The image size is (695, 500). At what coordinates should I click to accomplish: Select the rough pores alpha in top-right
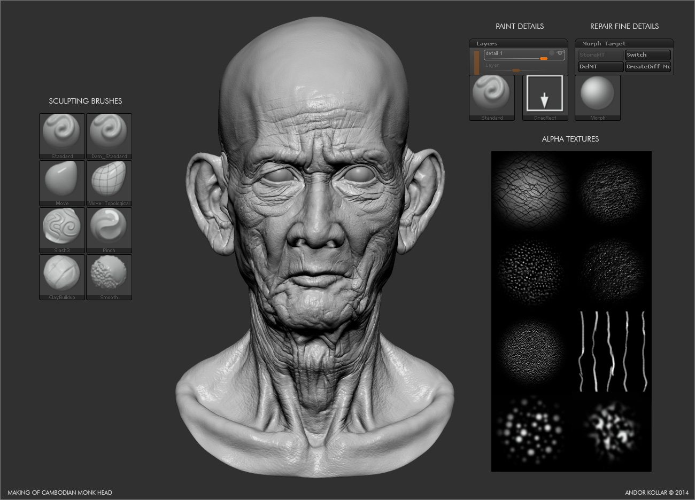(612, 191)
